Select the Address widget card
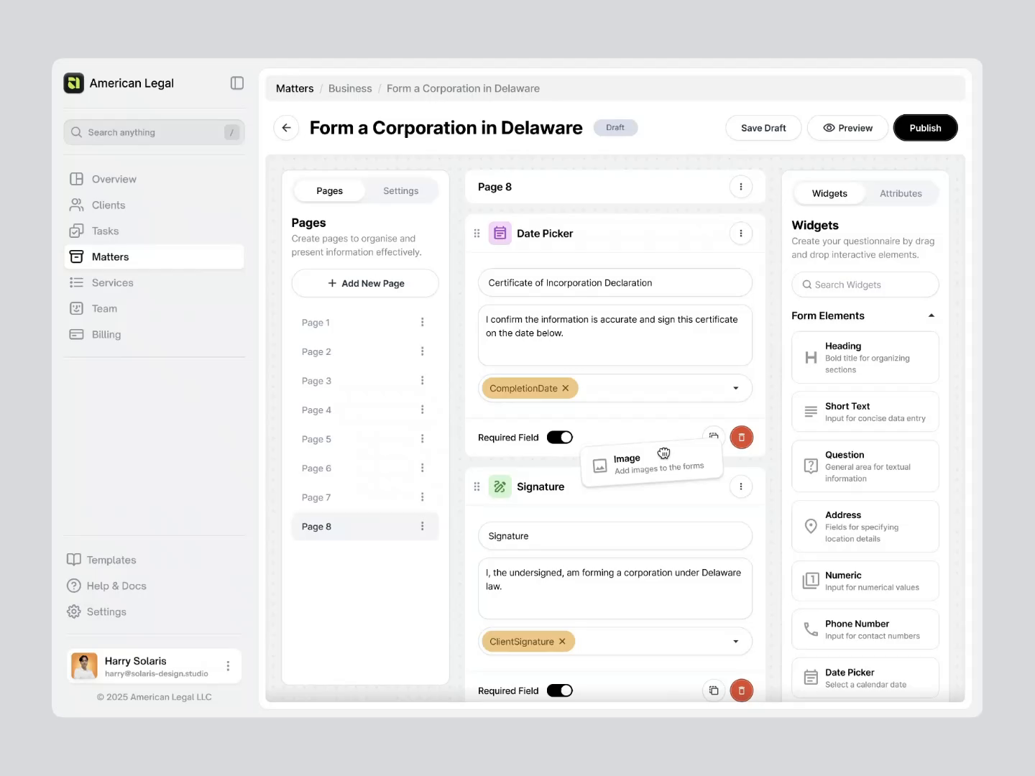 [x=865, y=527]
